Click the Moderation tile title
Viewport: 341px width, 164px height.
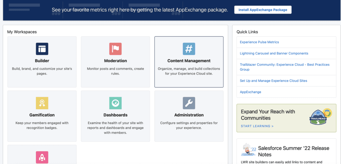116,61
